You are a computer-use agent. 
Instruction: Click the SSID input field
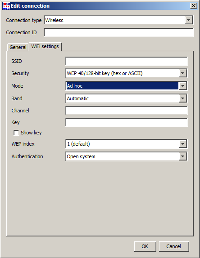pyautogui.click(x=127, y=61)
